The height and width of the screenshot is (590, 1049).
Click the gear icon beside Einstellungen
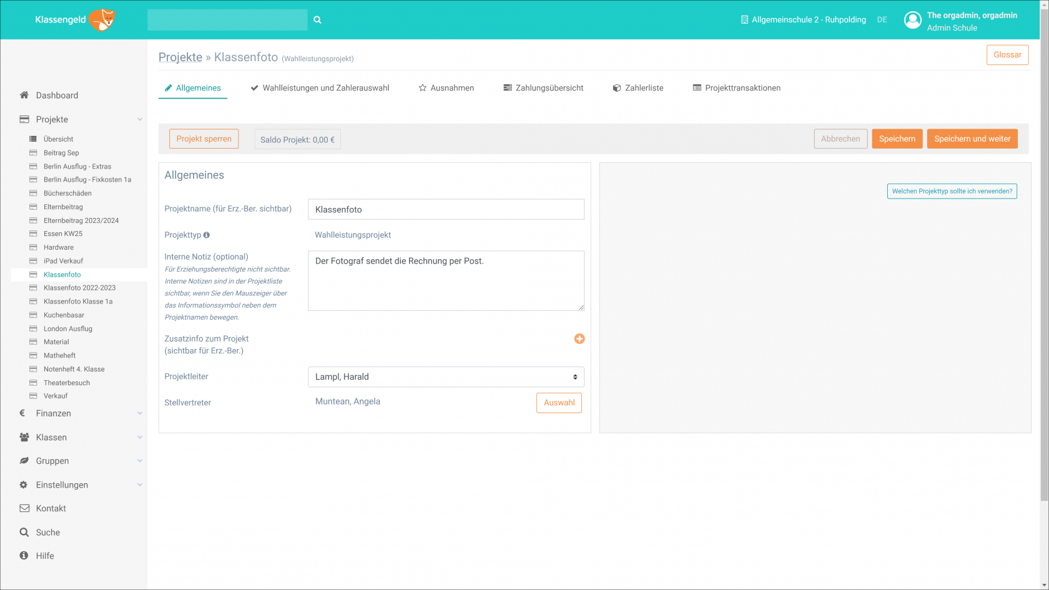(24, 484)
